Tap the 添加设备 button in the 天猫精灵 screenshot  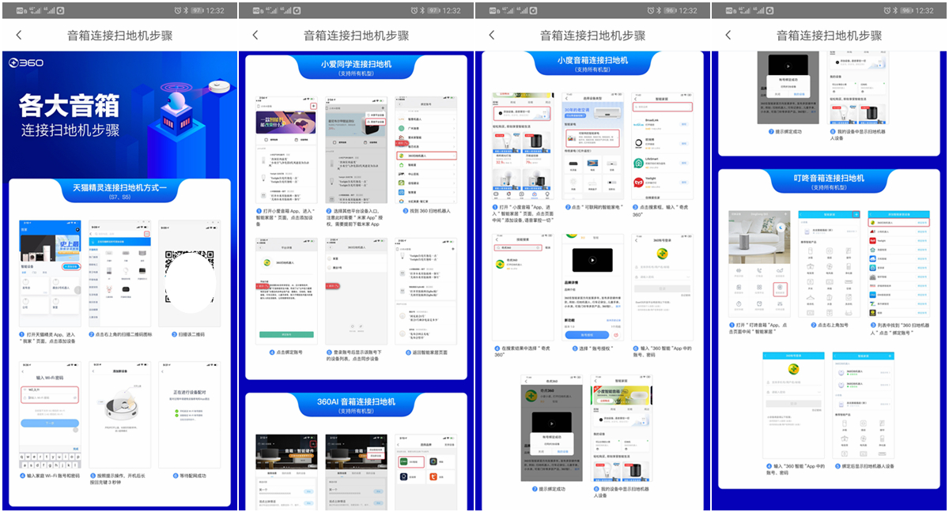pyautogui.click(x=71, y=267)
